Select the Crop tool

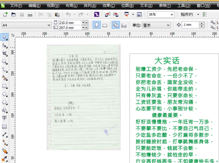click(x=4, y=53)
